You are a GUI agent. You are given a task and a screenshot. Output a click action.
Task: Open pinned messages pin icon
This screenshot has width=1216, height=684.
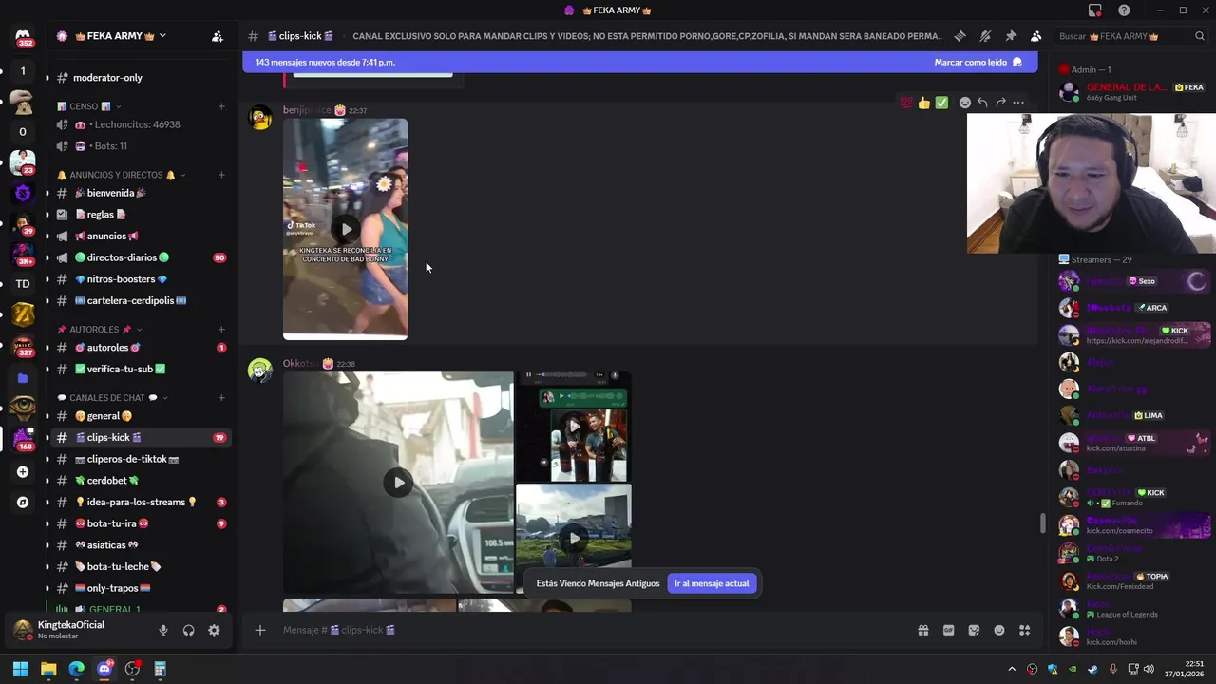[x=1011, y=36]
